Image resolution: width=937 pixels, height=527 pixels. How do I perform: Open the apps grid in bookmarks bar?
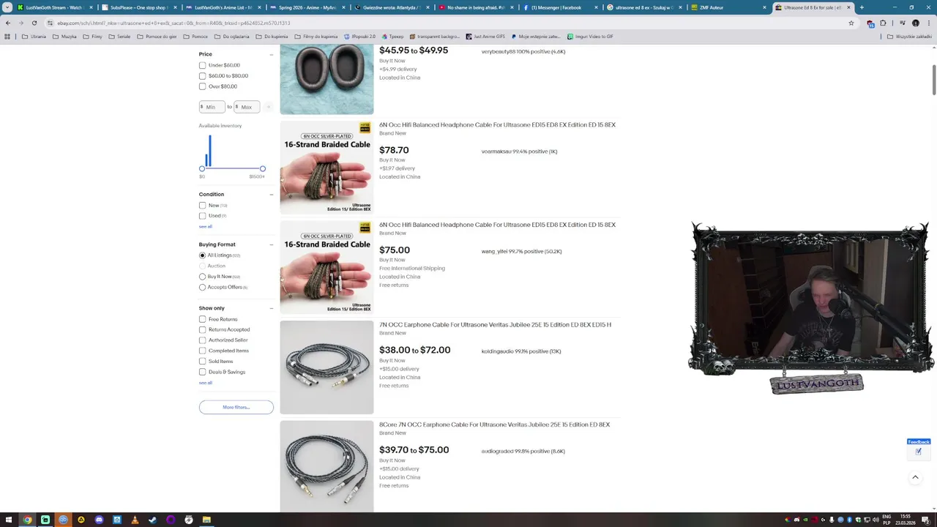[x=7, y=36]
